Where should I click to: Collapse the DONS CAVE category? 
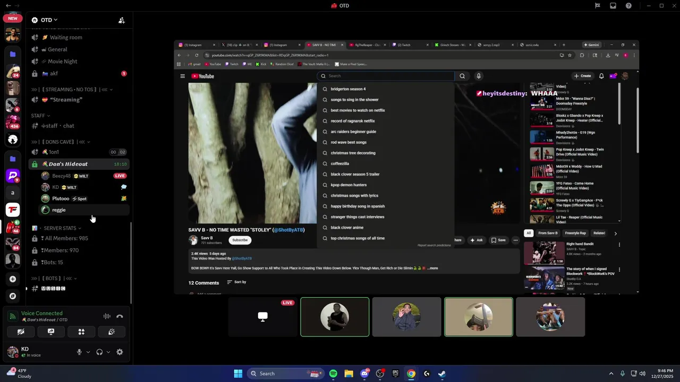61,142
